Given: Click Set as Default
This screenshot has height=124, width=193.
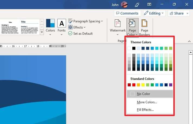Looking at the screenshot, I should point(80,33).
